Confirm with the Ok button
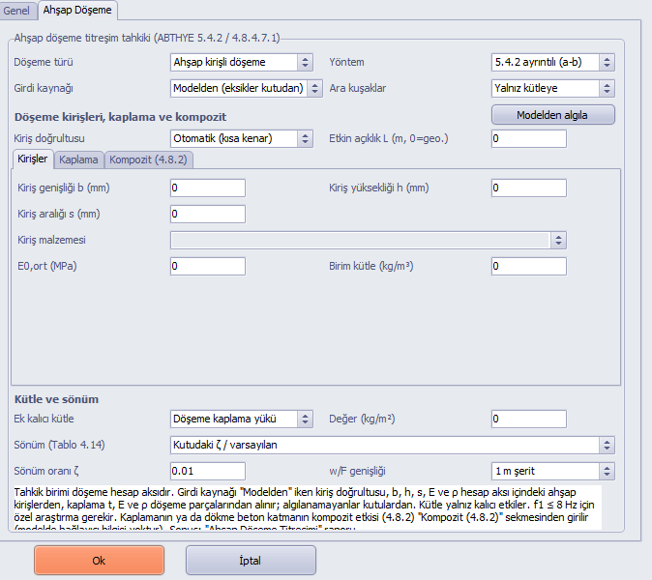The height and width of the screenshot is (580, 652). click(99, 561)
